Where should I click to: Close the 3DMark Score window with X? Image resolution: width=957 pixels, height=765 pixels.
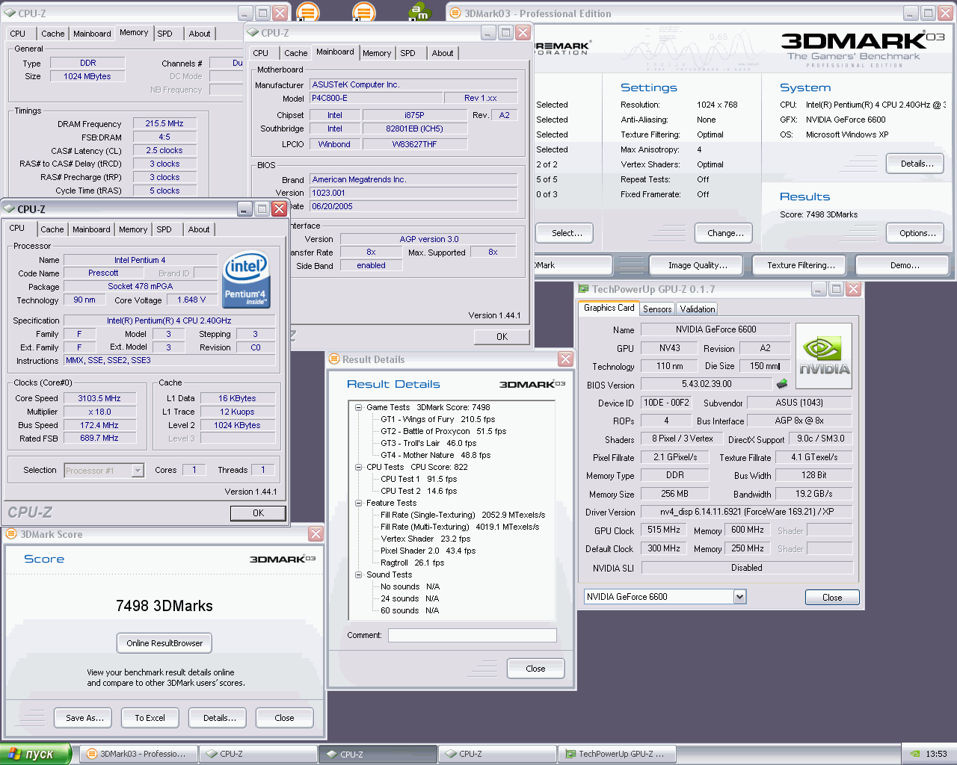pos(316,534)
